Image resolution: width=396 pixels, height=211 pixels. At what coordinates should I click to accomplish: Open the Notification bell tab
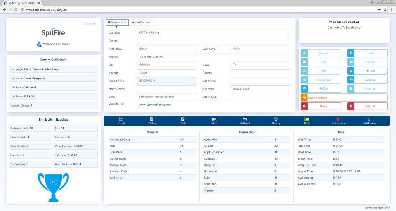[338, 121]
